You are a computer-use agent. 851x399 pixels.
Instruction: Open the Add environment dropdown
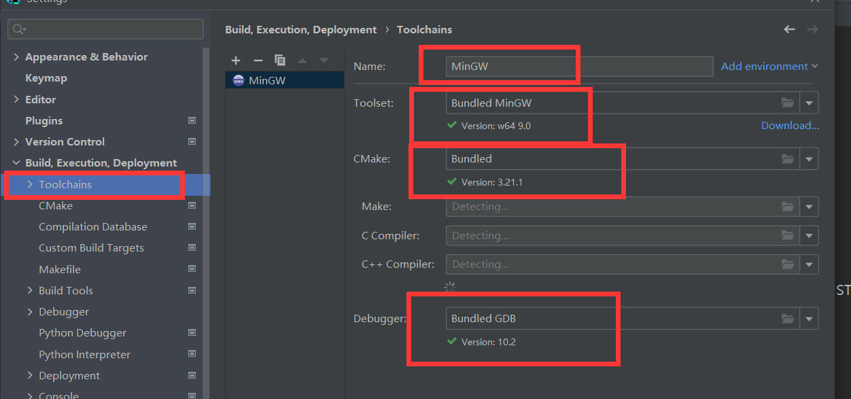pos(769,66)
